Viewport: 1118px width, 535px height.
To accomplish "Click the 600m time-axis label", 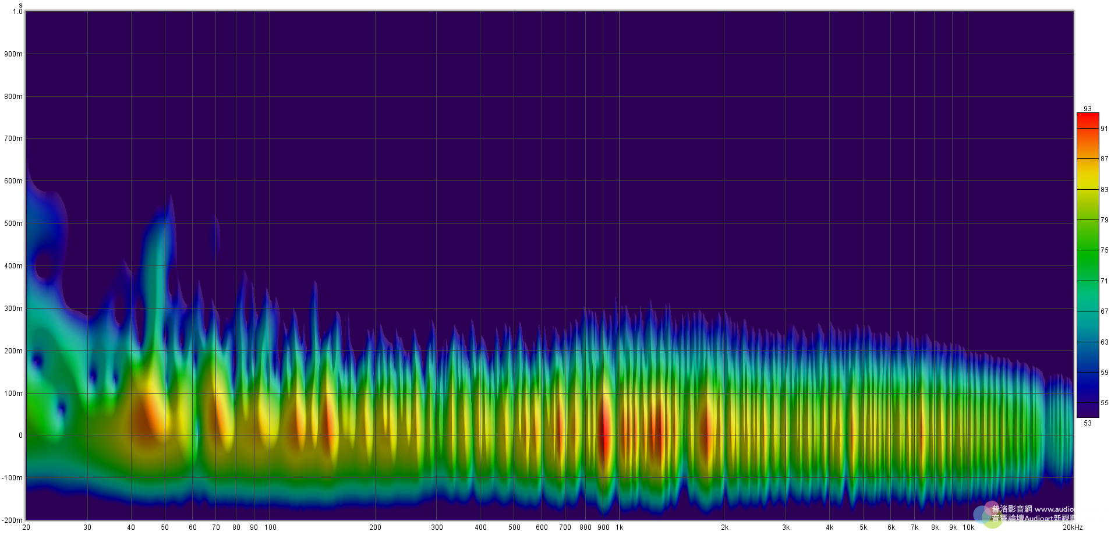I will click(x=14, y=181).
